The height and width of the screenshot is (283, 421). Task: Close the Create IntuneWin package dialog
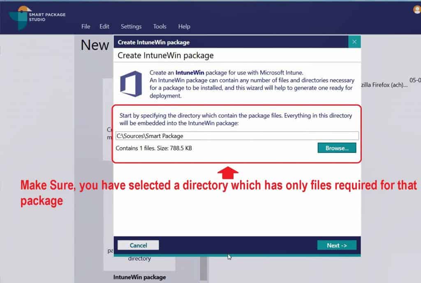(354, 42)
